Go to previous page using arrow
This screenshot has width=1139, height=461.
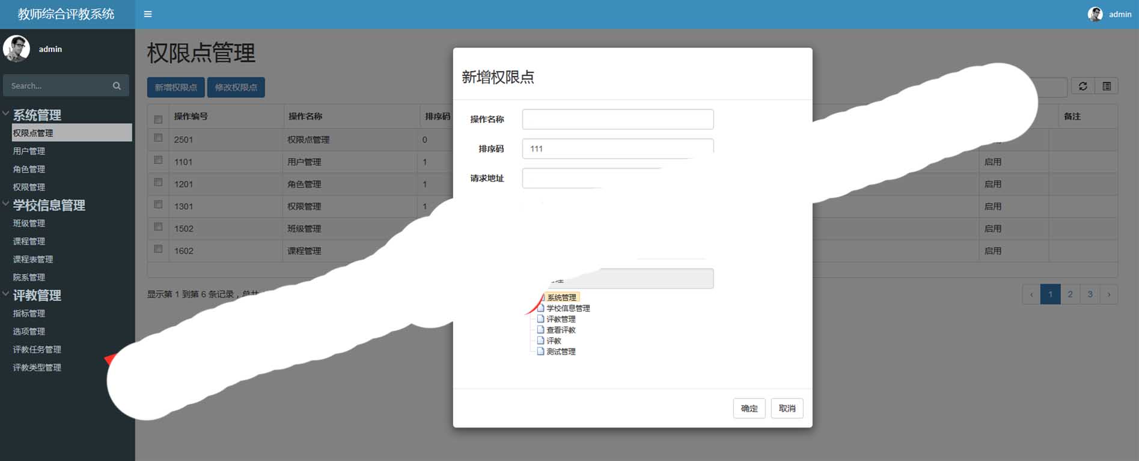tap(1031, 294)
